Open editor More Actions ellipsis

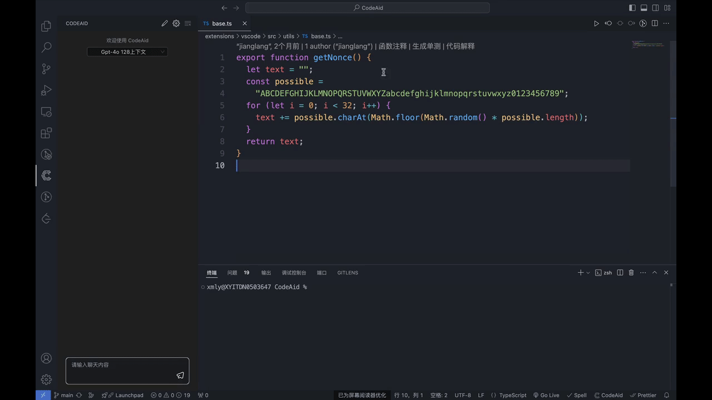(666, 23)
